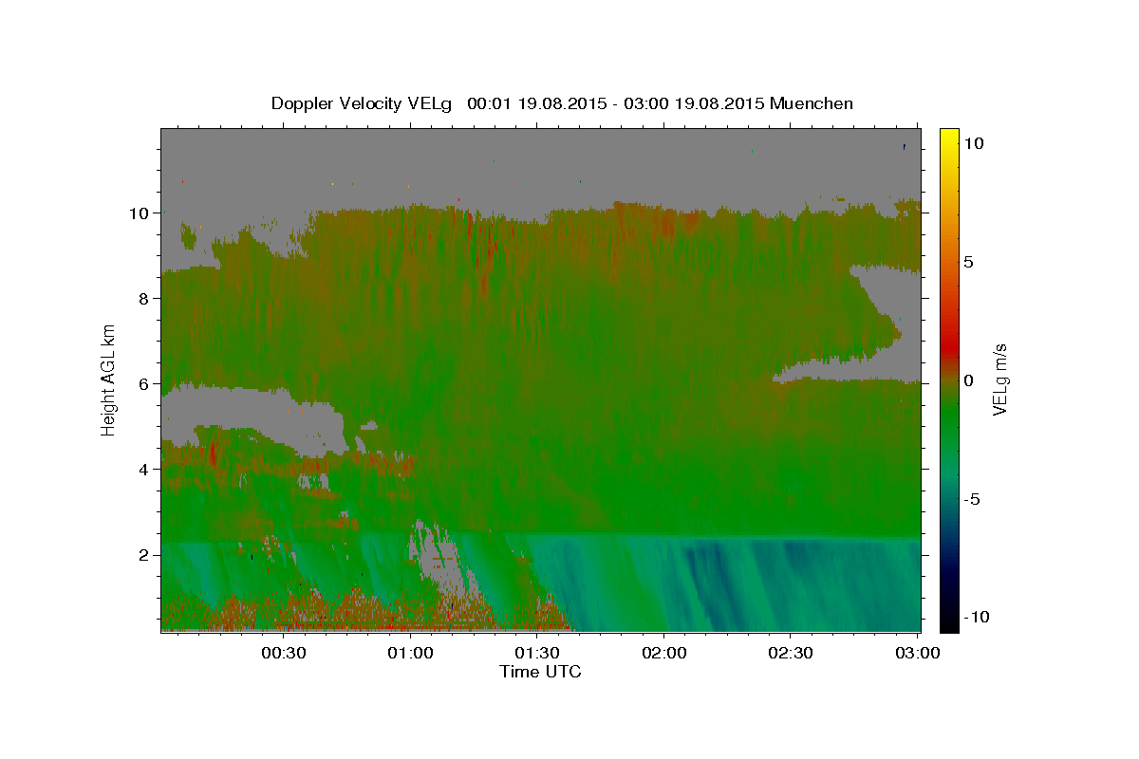The image size is (1139, 759).
Task: Click the height axis label '8'
Action: (142, 298)
